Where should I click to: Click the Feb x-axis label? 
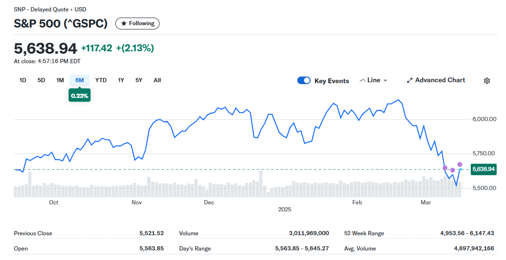357,202
